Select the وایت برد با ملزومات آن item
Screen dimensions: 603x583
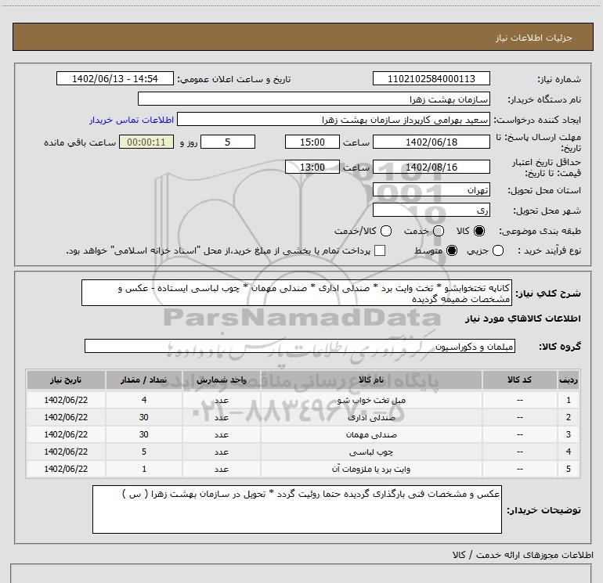coord(371,470)
